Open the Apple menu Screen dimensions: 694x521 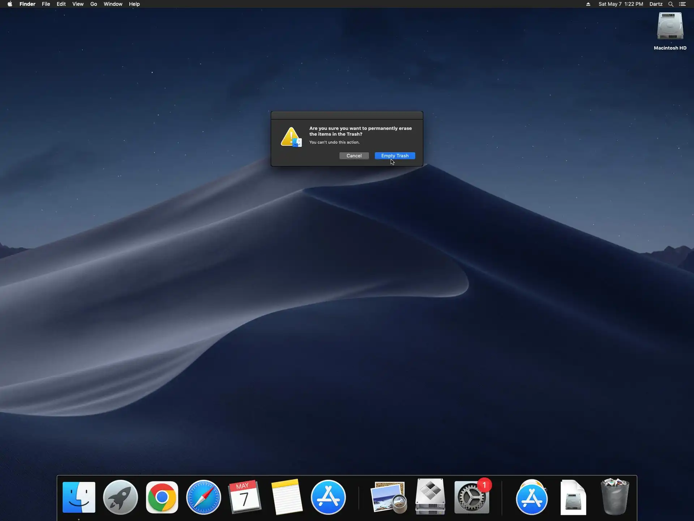tap(10, 4)
